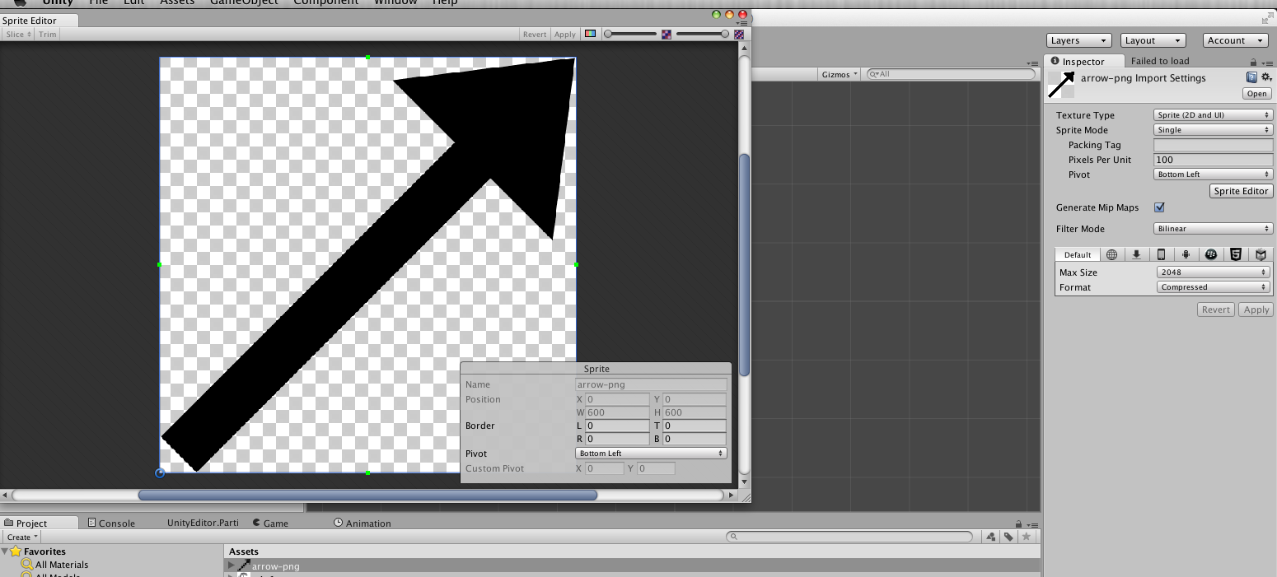Viewport: 1277px width, 577px height.
Task: Select the Web player platform override tab
Action: coord(1111,254)
